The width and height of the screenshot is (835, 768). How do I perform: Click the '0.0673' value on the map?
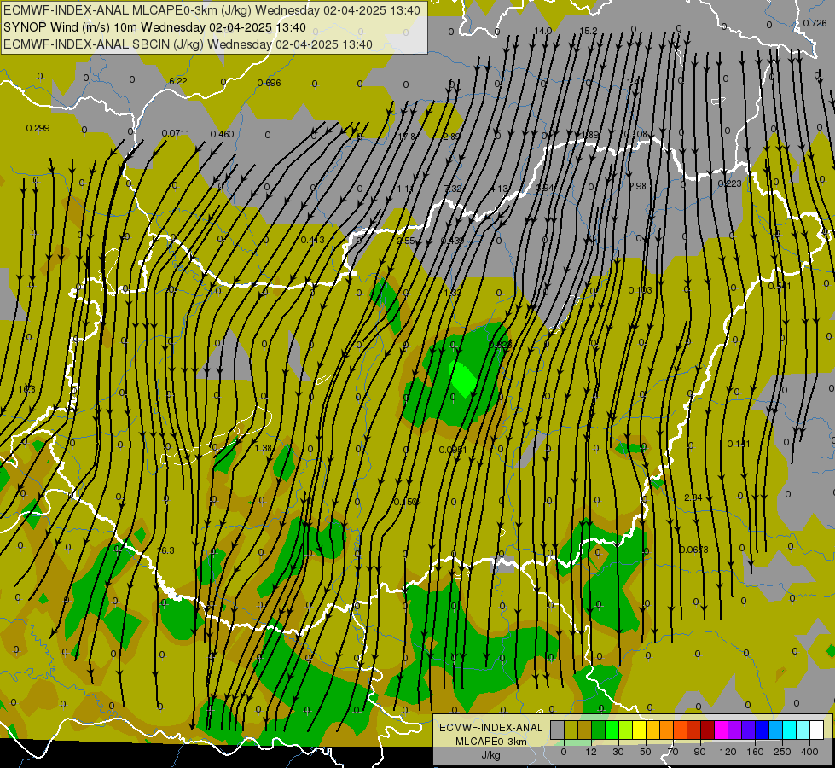[x=694, y=550]
